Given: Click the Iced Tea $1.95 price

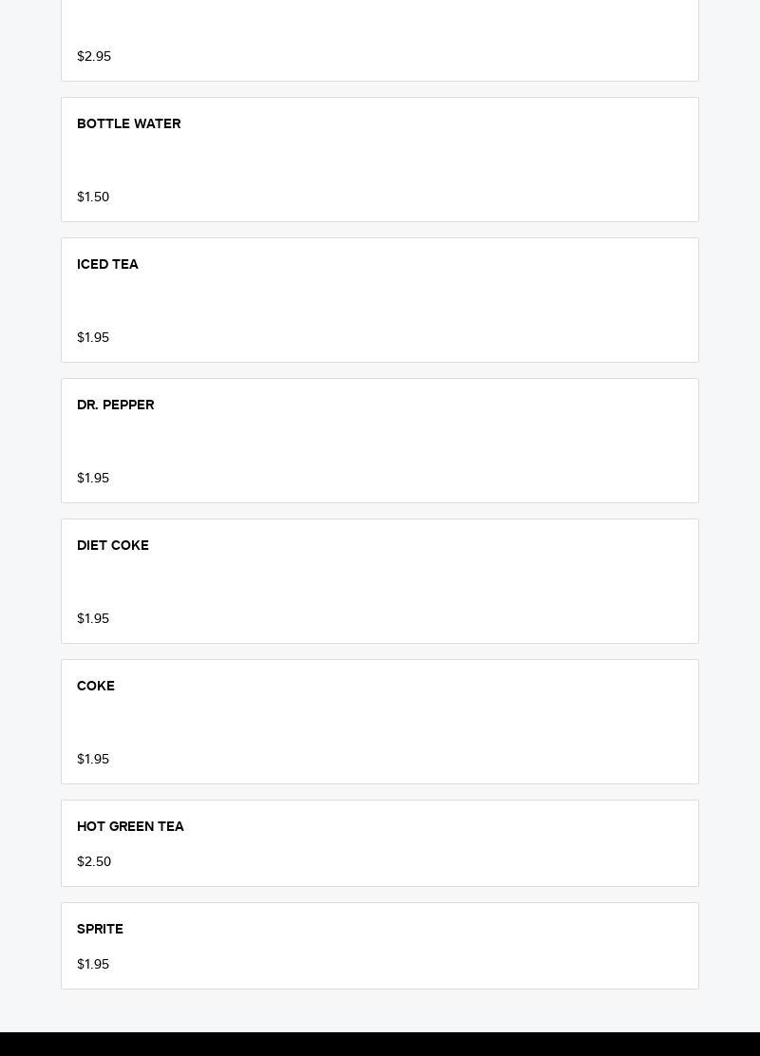Looking at the screenshot, I should click(x=93, y=337).
